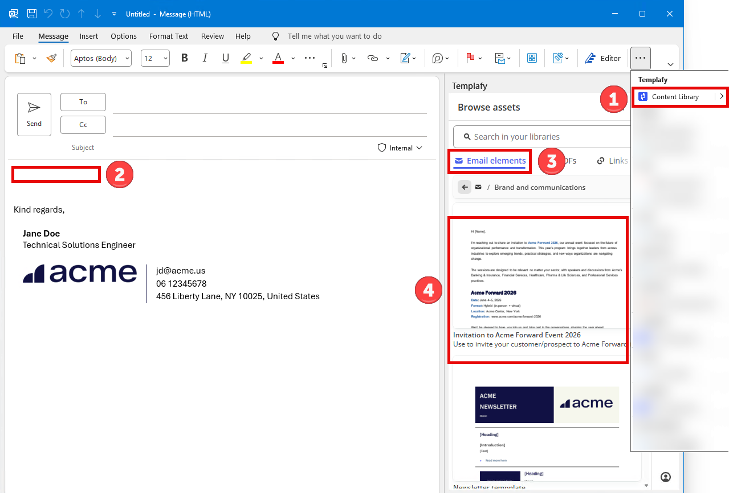Click the Save icon in title bar
Image resolution: width=729 pixels, height=493 pixels.
point(32,14)
